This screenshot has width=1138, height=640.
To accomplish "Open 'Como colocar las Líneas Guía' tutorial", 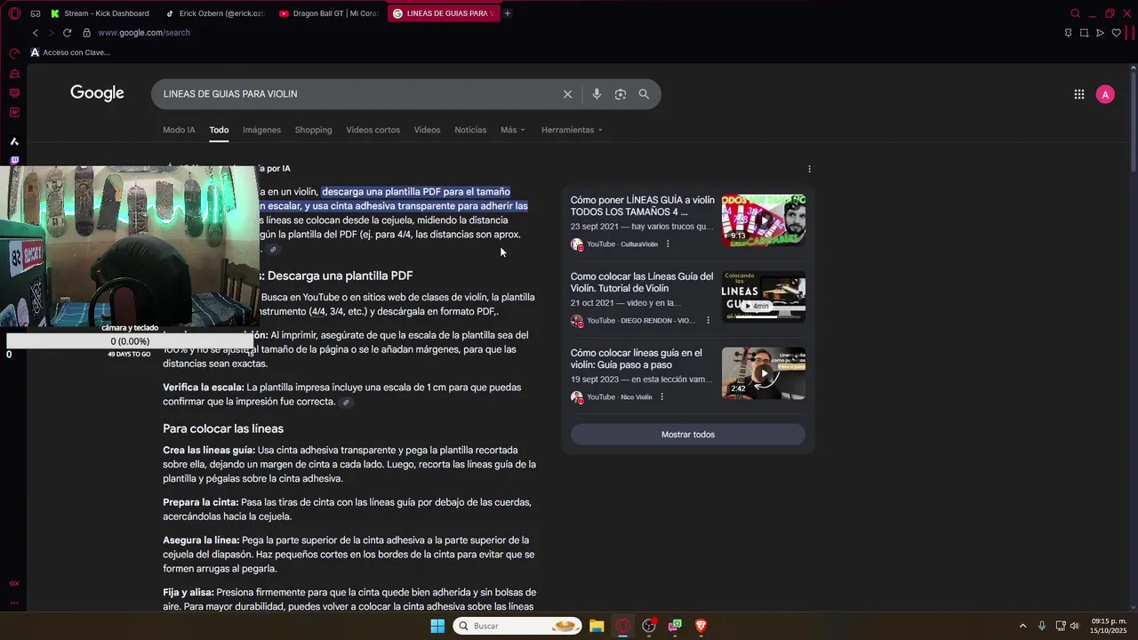I will click(642, 283).
